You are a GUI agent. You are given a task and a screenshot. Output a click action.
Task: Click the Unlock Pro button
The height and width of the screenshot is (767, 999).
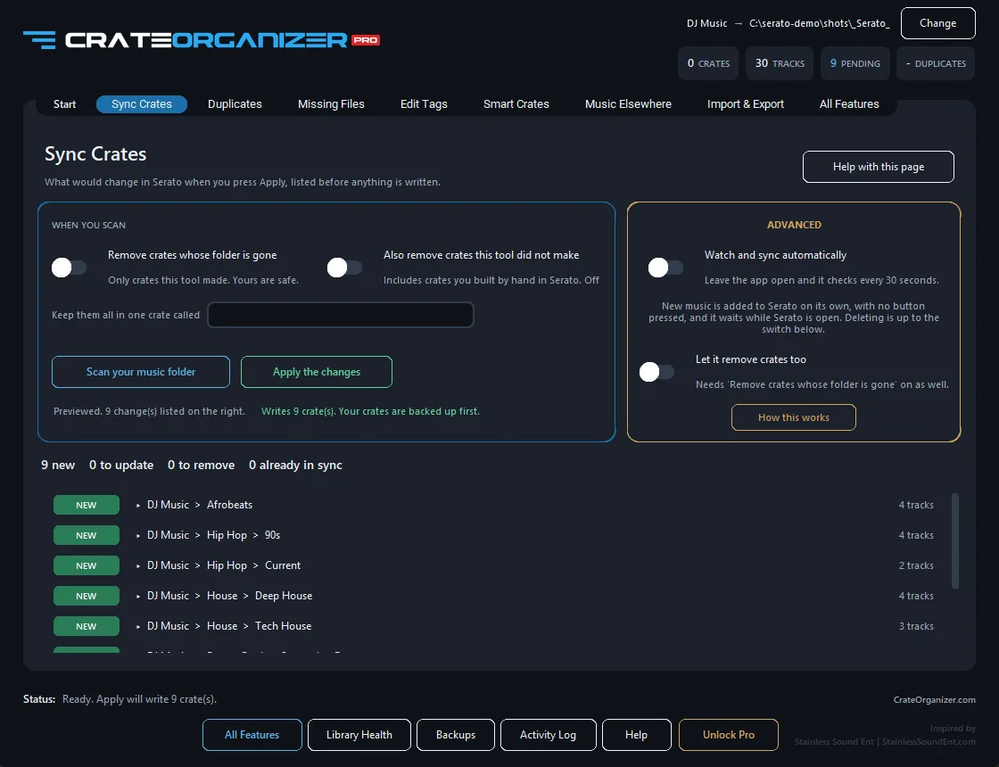click(728, 735)
